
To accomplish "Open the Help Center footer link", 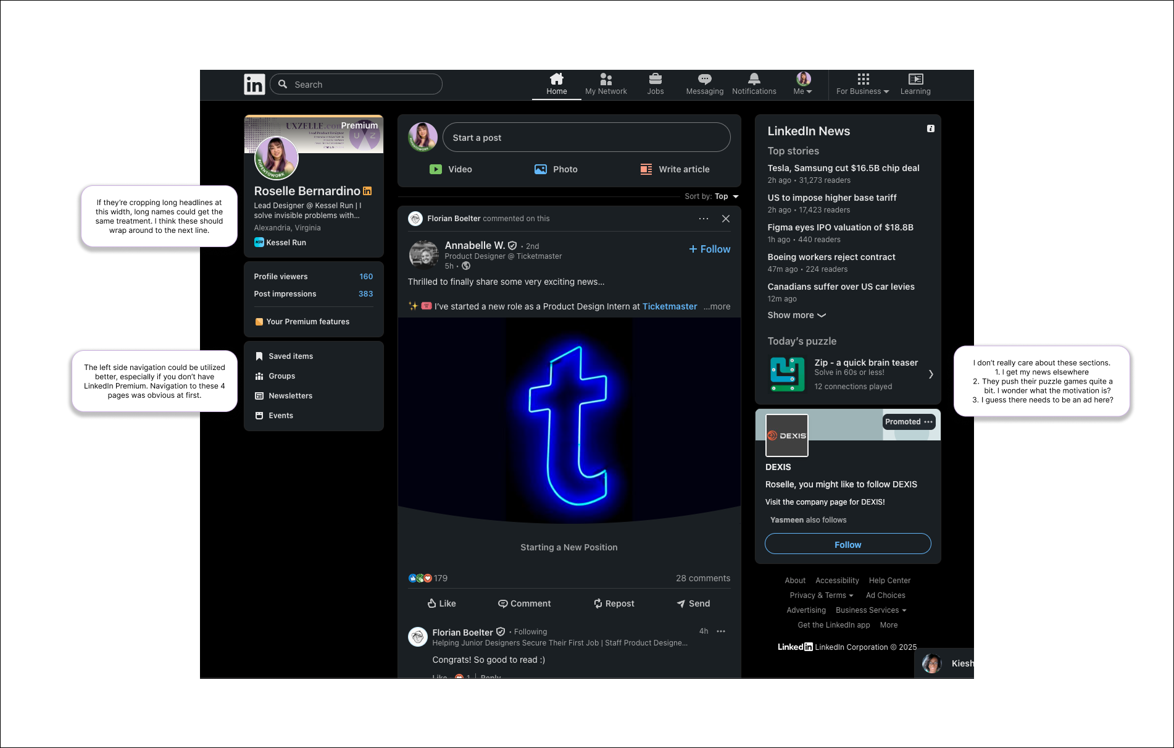I will [x=889, y=581].
